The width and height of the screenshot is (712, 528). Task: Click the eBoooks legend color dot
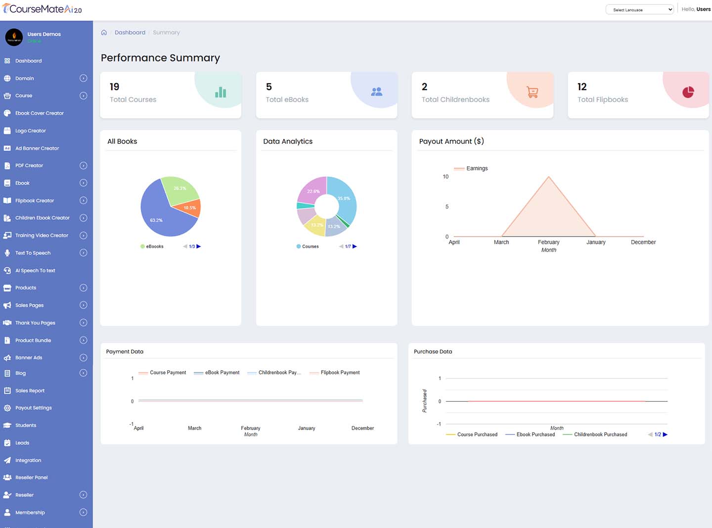tap(142, 246)
